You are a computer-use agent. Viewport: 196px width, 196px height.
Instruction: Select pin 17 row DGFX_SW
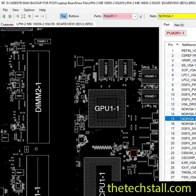(x=181, y=129)
